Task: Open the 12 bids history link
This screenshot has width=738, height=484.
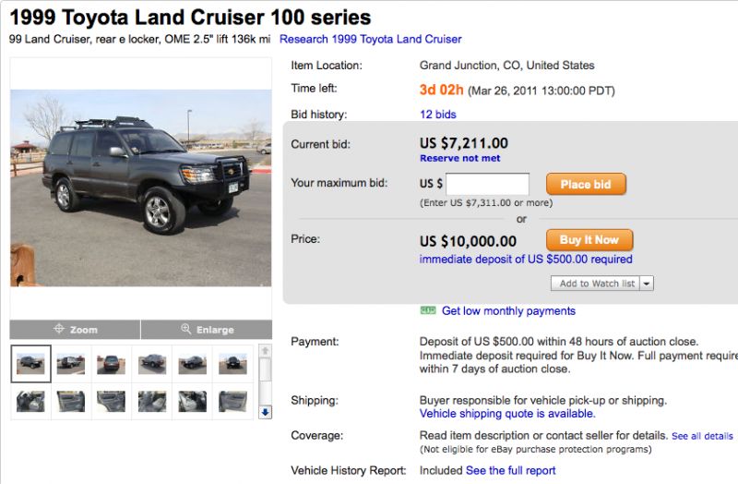Action: (437, 115)
